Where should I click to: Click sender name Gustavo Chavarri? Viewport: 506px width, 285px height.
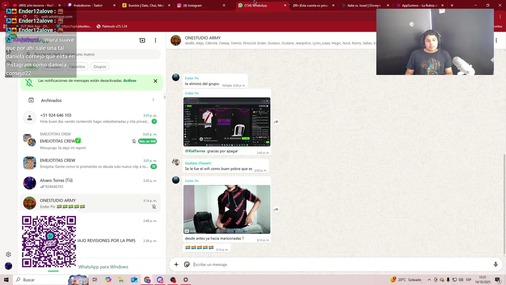pos(198,163)
